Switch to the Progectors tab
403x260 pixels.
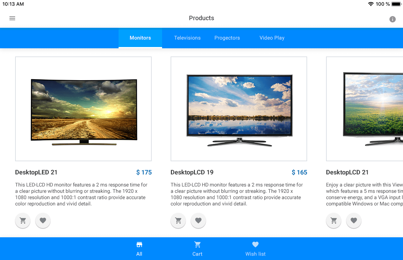[x=227, y=38]
